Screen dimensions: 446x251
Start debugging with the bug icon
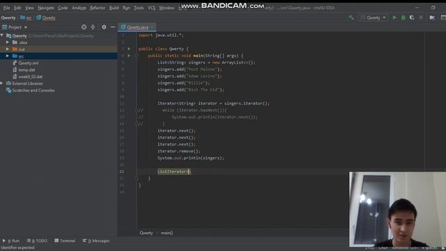point(403,17)
